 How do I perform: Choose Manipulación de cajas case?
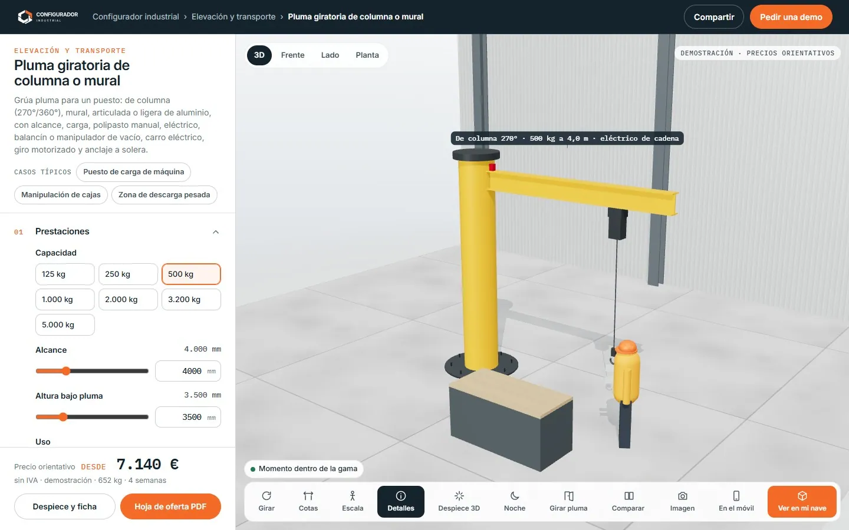(x=61, y=195)
